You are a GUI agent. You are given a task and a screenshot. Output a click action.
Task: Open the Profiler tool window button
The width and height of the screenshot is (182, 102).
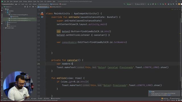pyautogui.click(x=46, y=98)
